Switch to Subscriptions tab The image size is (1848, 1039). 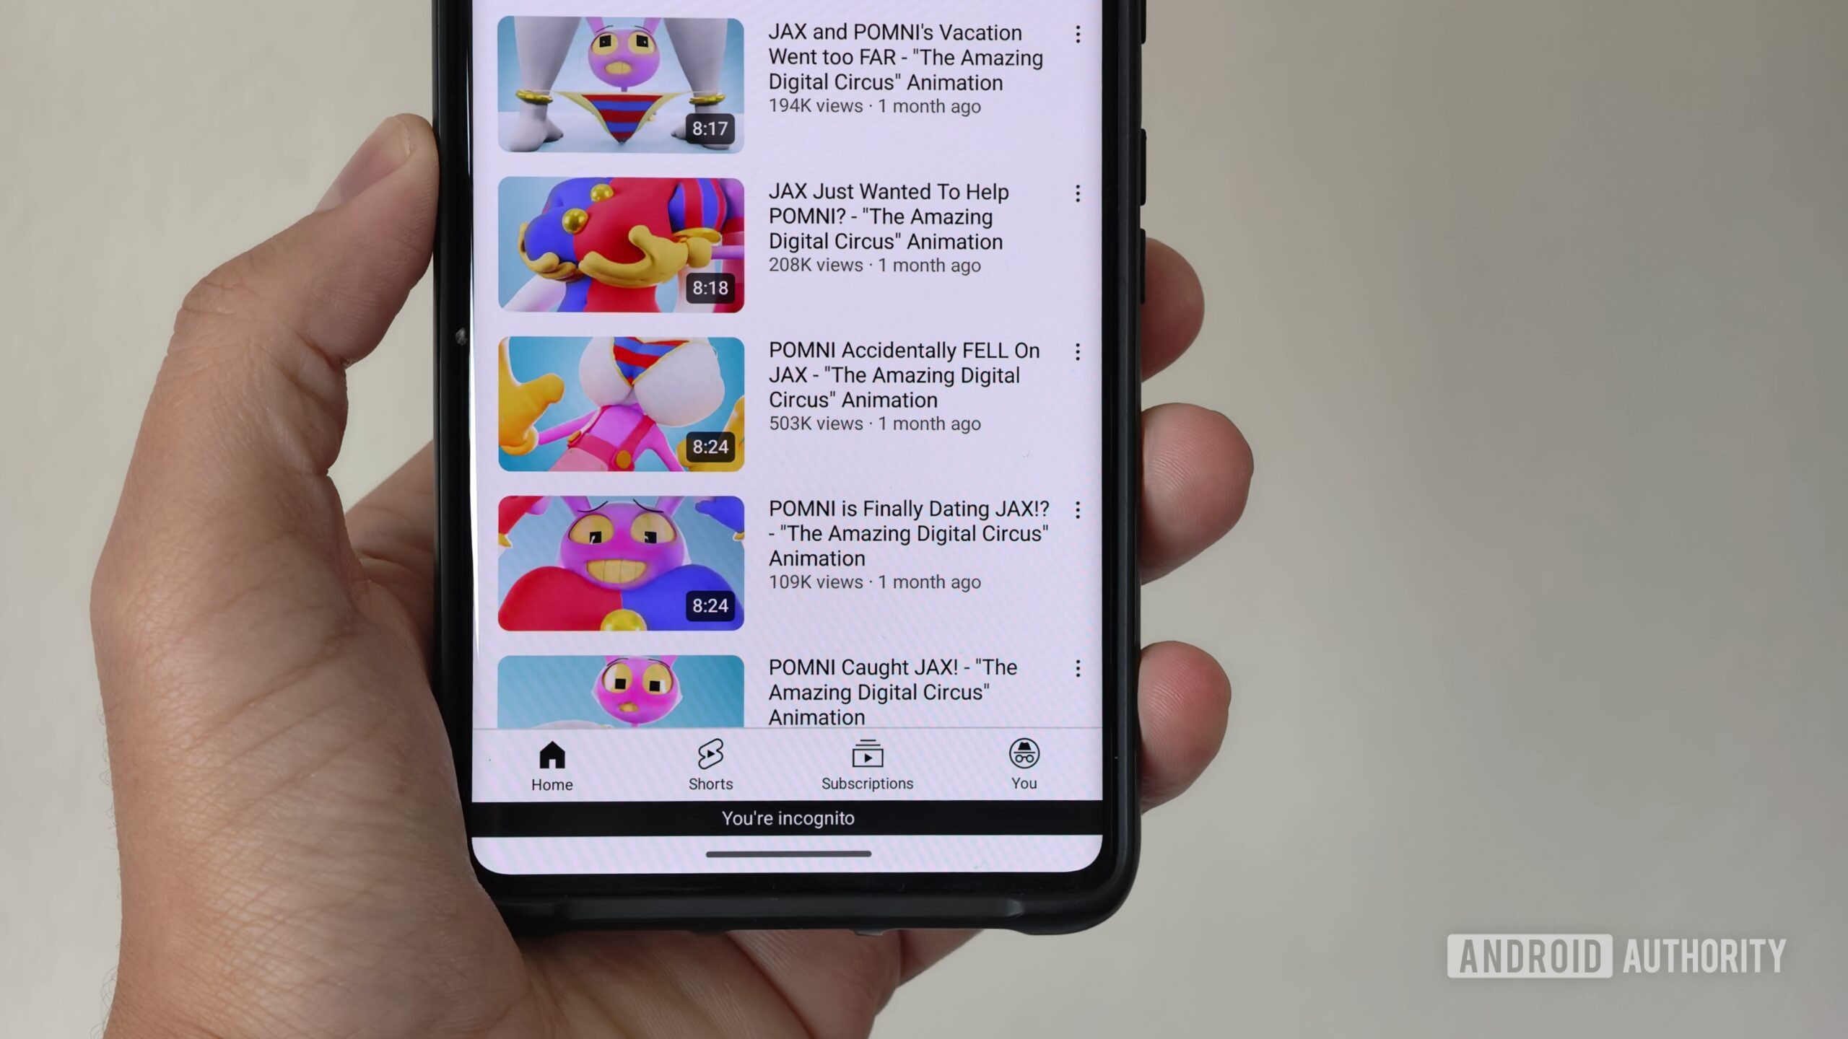tap(868, 763)
